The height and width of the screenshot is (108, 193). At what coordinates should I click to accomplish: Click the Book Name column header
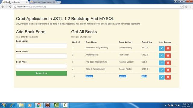[91, 42]
